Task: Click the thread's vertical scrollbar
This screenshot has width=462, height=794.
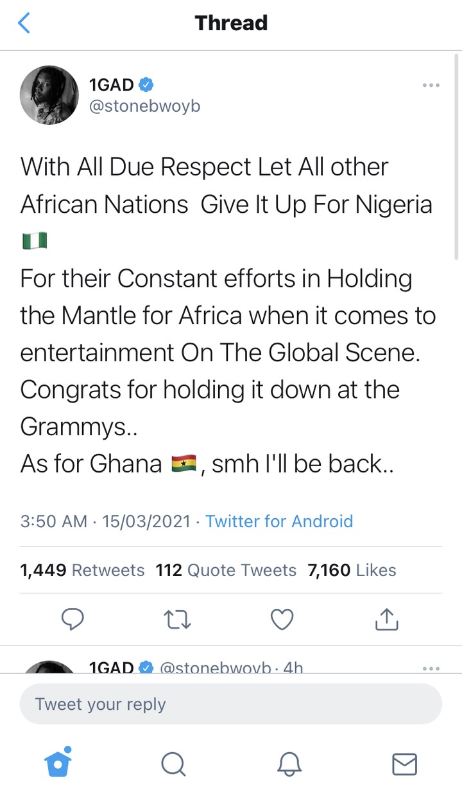Action: click(x=456, y=154)
